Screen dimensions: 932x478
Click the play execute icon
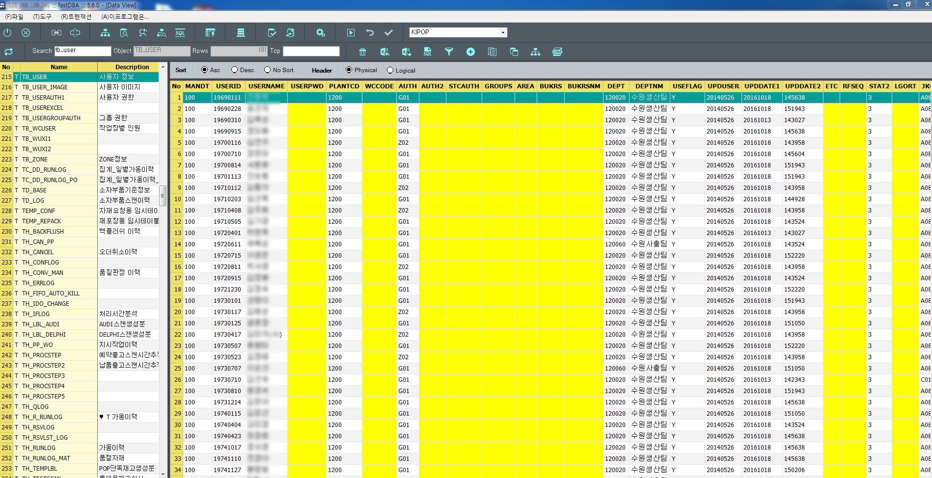click(x=351, y=32)
